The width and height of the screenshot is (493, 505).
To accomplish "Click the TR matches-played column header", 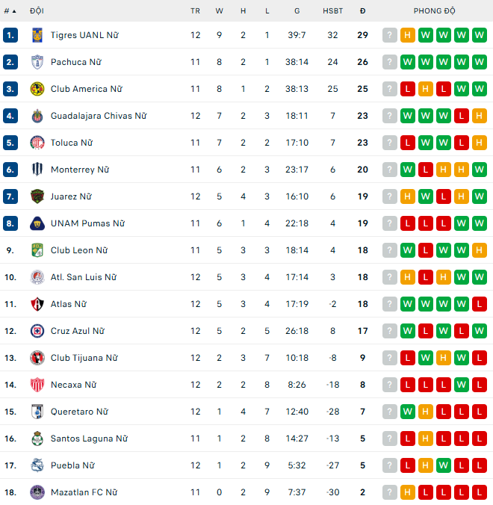I will click(195, 11).
